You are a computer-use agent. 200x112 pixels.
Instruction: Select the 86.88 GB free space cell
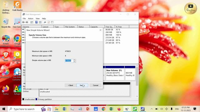(x=109, y=30)
